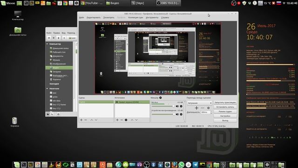The width and height of the screenshot is (298, 168).
Task: Click Forward arrow in file manager toolbar
Action: [54, 38]
